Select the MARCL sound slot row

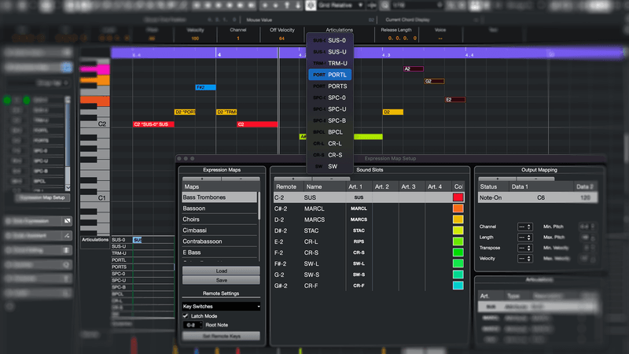click(x=369, y=208)
